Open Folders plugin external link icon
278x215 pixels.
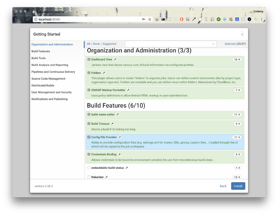tap(104, 73)
